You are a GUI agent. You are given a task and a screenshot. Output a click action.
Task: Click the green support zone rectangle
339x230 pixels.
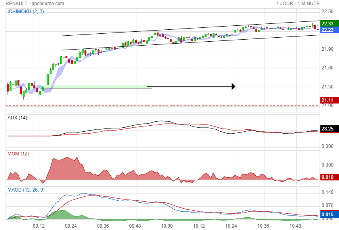[96, 87]
